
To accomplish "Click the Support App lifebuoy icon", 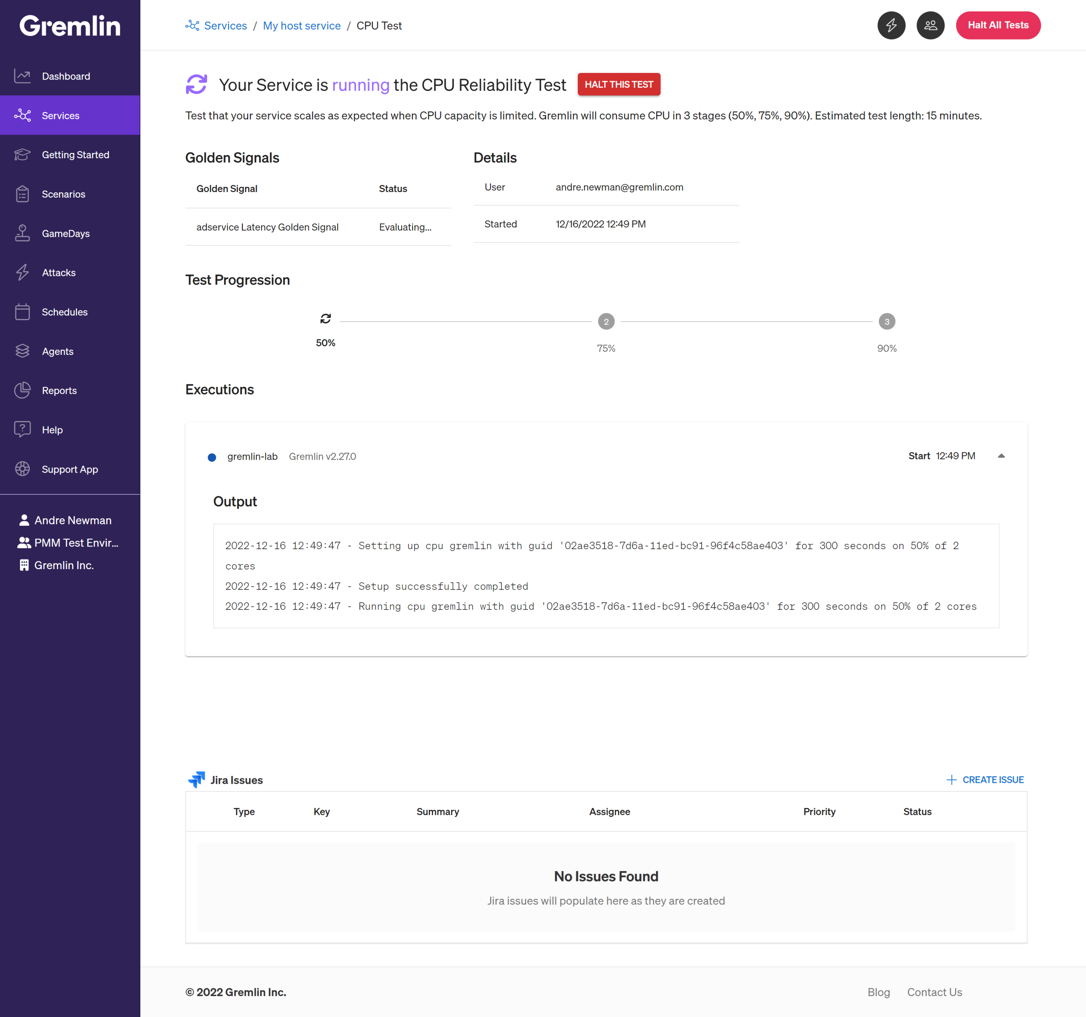I will click(x=23, y=469).
